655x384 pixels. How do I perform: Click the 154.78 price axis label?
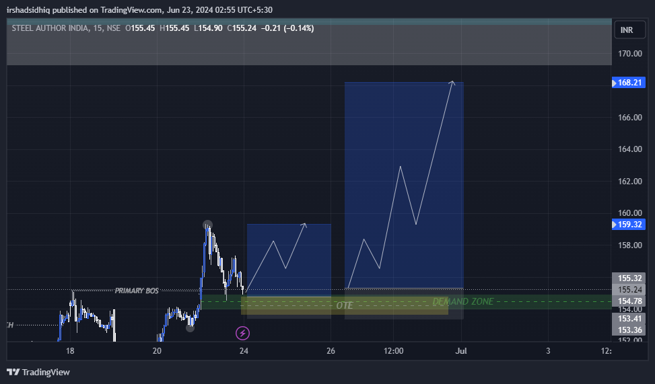pos(629,301)
